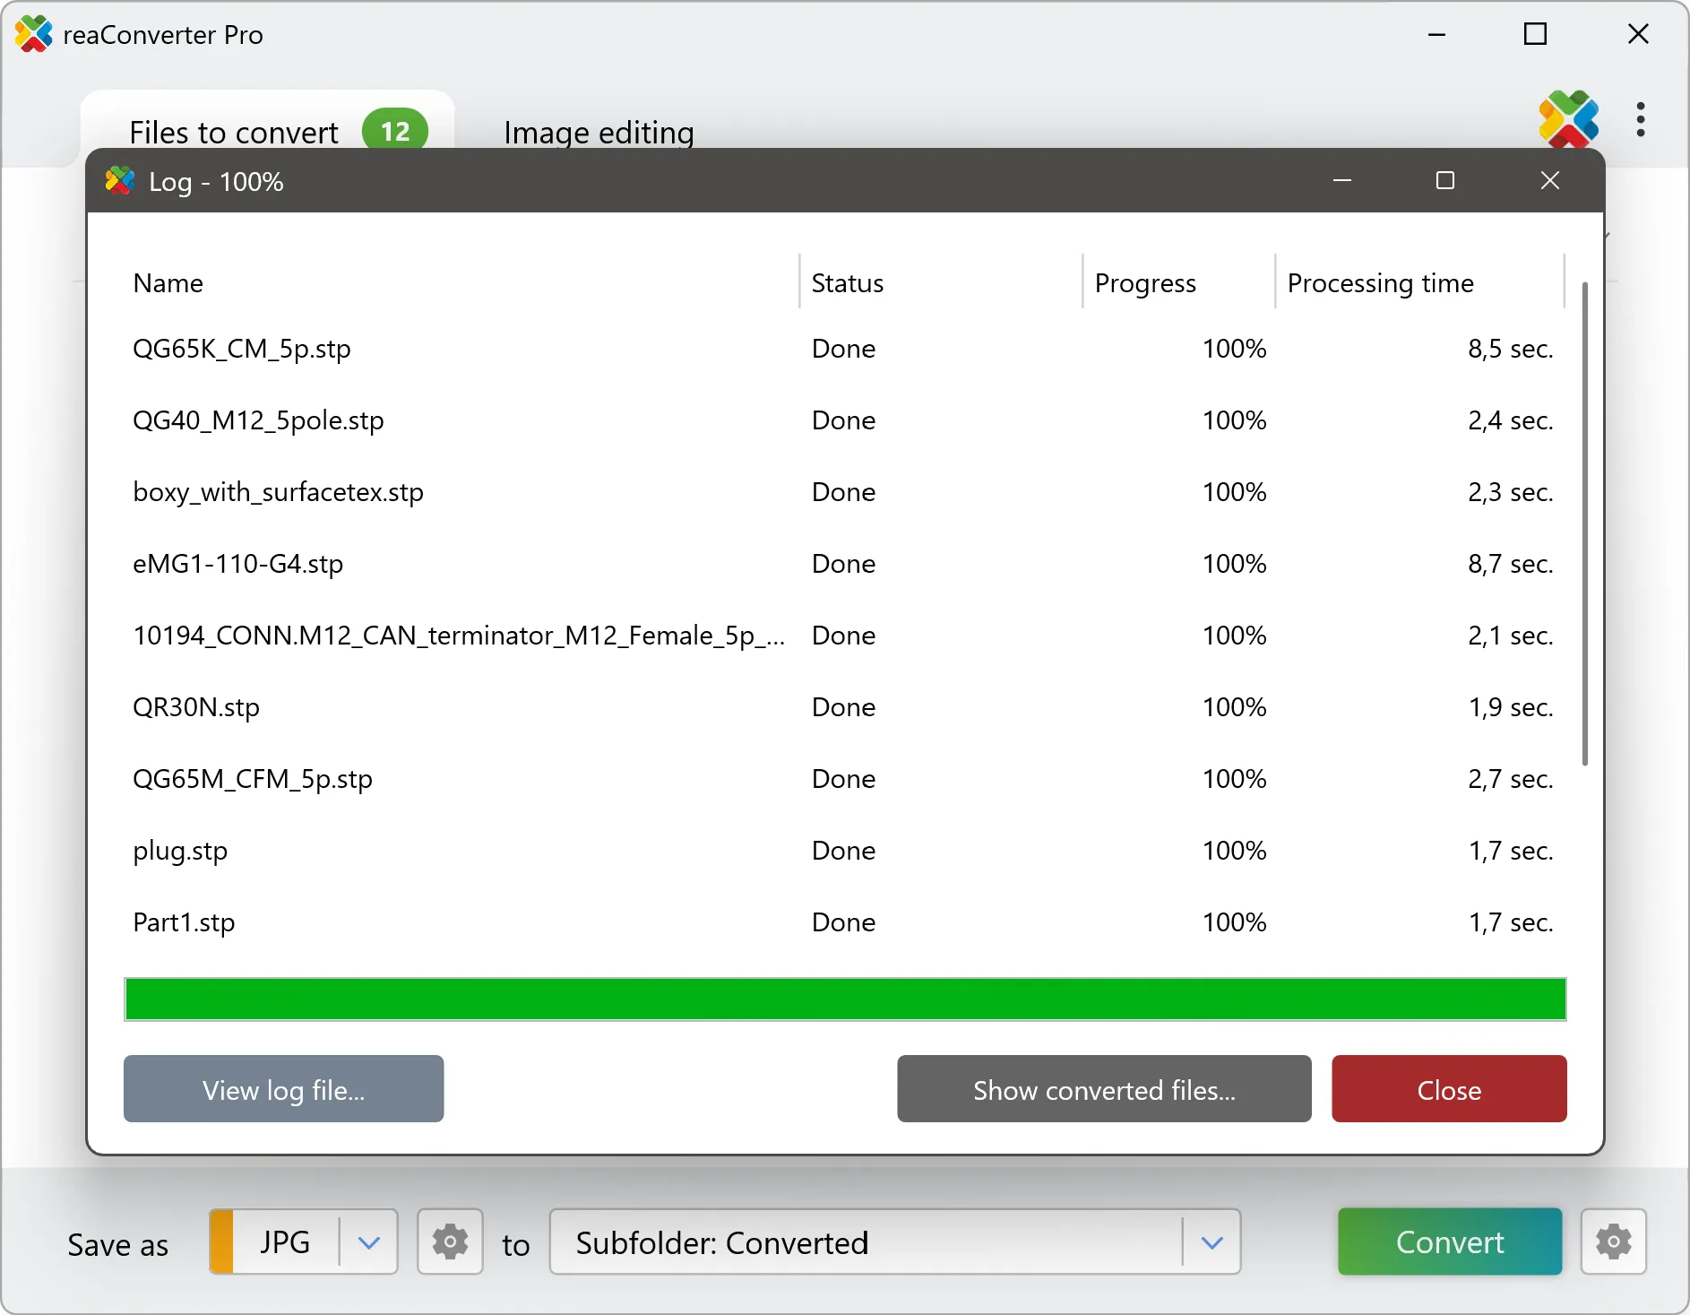1690x1315 pixels.
Task: Click 100% progress for plug.stp
Action: tap(1234, 851)
